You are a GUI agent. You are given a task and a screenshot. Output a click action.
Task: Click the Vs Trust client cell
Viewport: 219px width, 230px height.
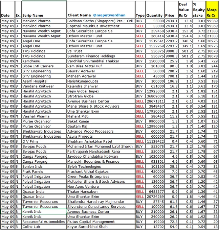pyautogui.click(x=101, y=51)
